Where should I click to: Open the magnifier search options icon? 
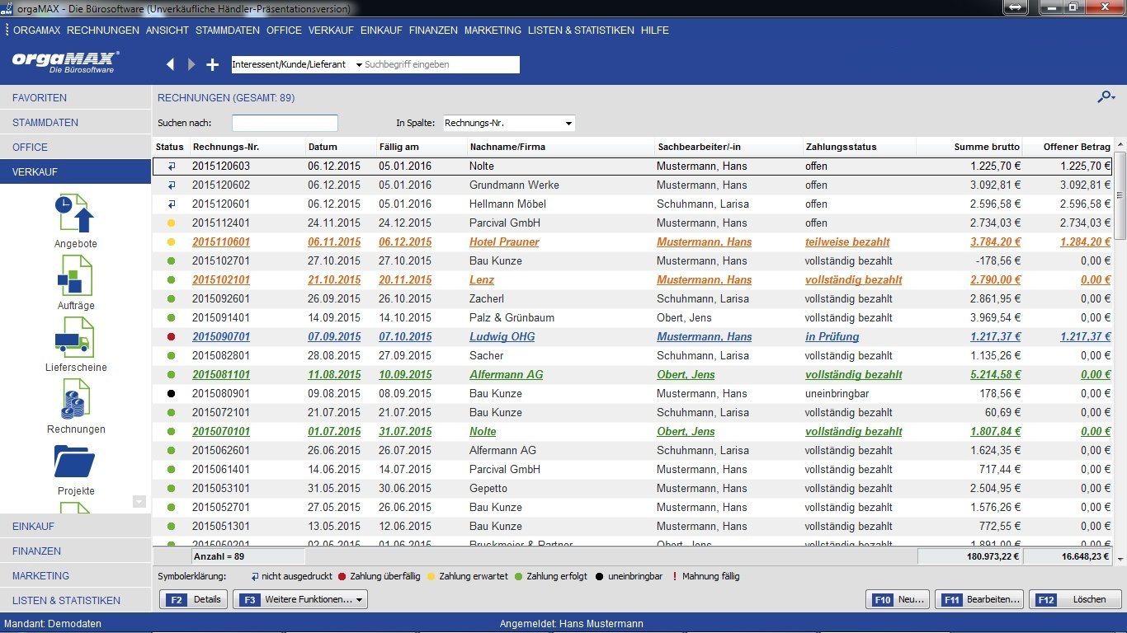tap(1106, 97)
